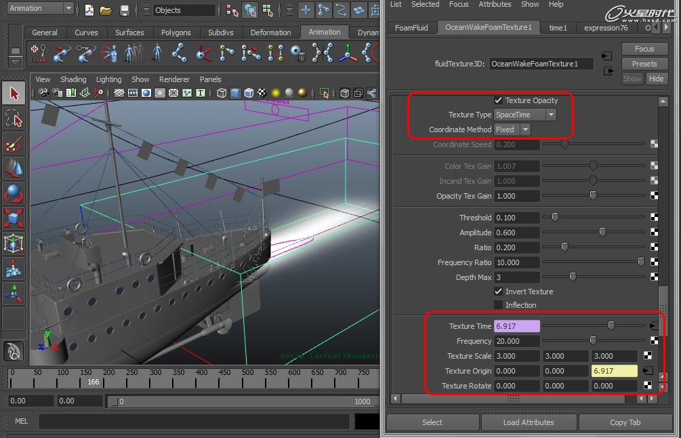Screen dimensions: 681x438
Task: Toggle the Texture Opacity checkbox
Action: pos(499,100)
